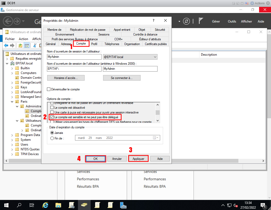Open File Explorer from the taskbar
The height and width of the screenshot is (210, 271).
[58, 205]
